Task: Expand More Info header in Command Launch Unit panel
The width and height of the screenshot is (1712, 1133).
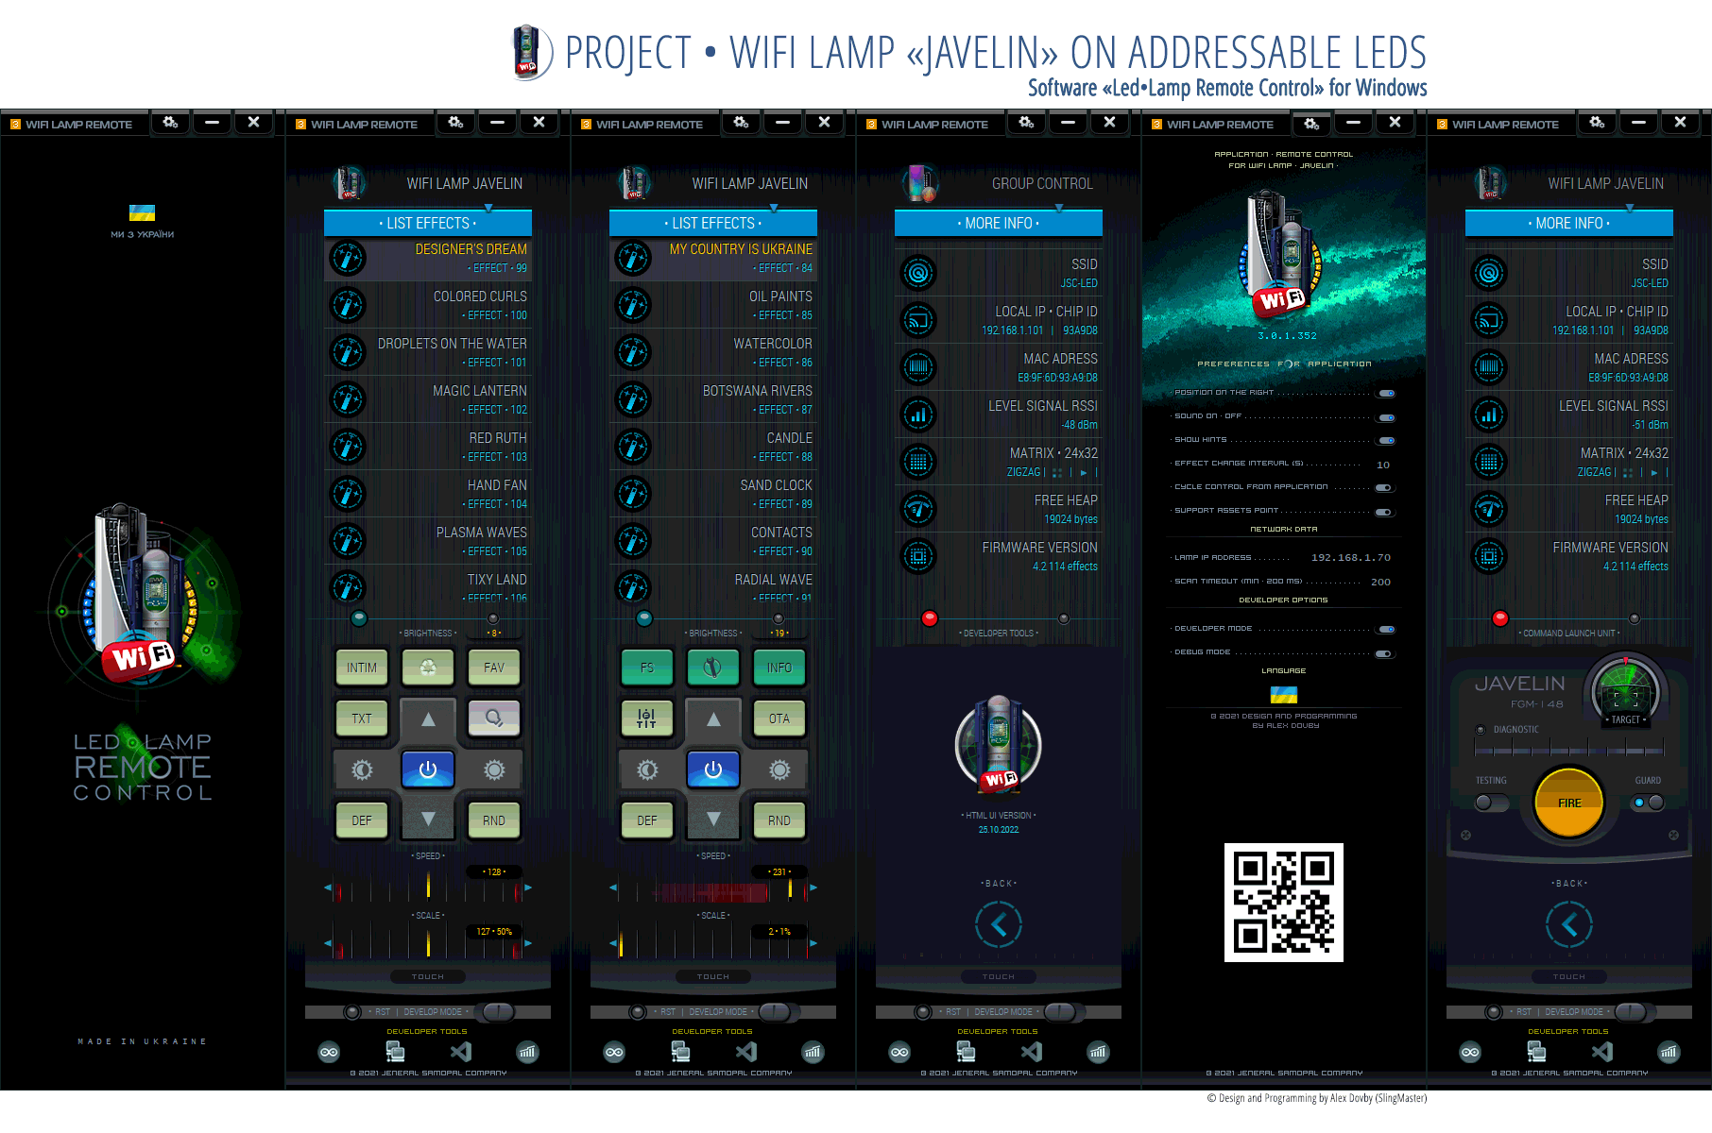Action: 1569,223
